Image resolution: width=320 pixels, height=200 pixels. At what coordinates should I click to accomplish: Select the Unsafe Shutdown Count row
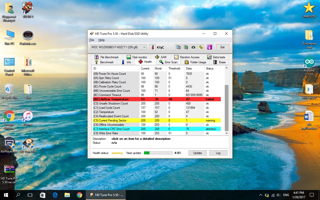[156, 103]
